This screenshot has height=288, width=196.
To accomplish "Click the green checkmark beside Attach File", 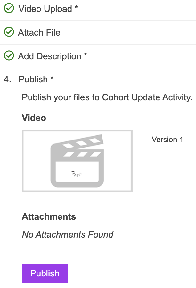I will tap(9, 32).
